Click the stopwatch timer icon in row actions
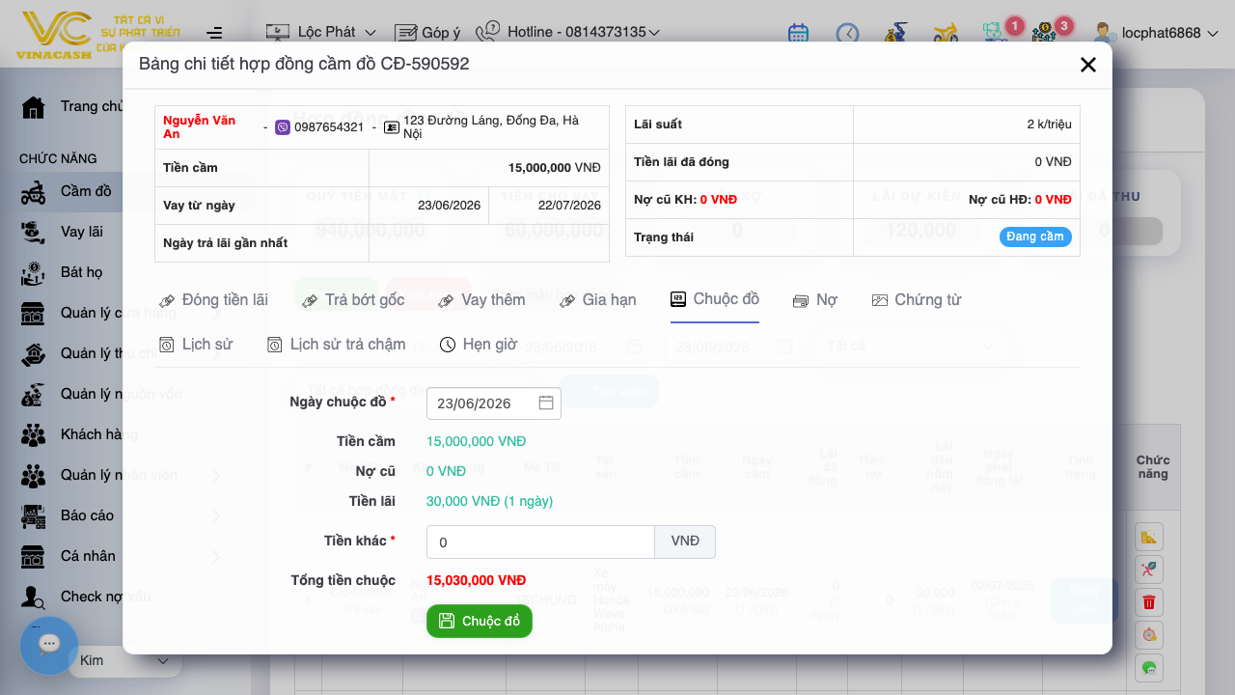 coord(1149,635)
